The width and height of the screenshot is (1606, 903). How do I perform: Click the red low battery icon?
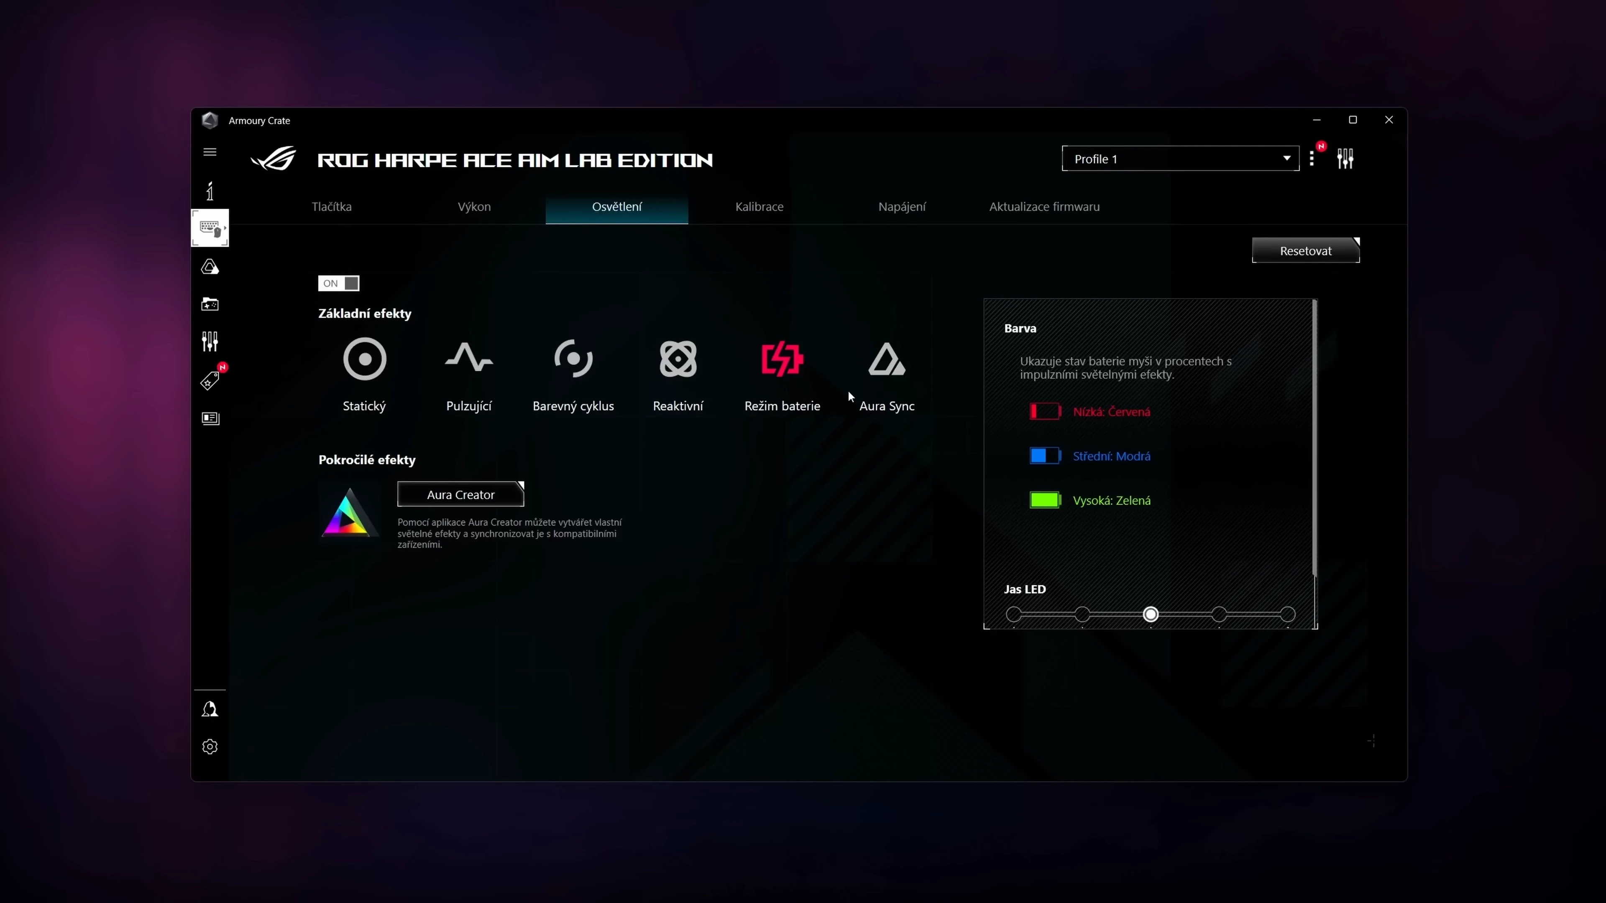click(1045, 411)
